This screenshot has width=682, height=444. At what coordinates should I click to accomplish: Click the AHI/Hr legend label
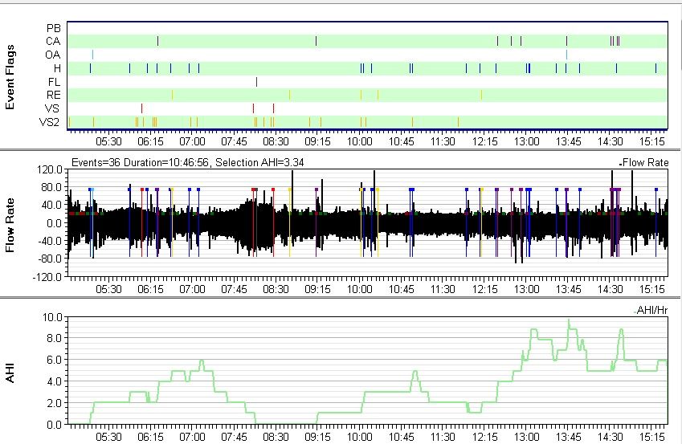(651, 309)
